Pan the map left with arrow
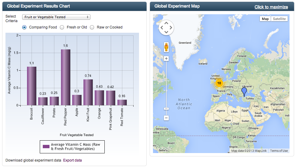 click(162, 28)
